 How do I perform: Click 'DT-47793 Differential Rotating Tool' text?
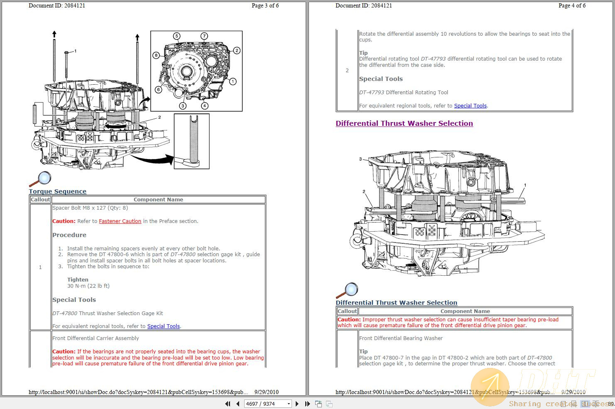[x=404, y=93]
